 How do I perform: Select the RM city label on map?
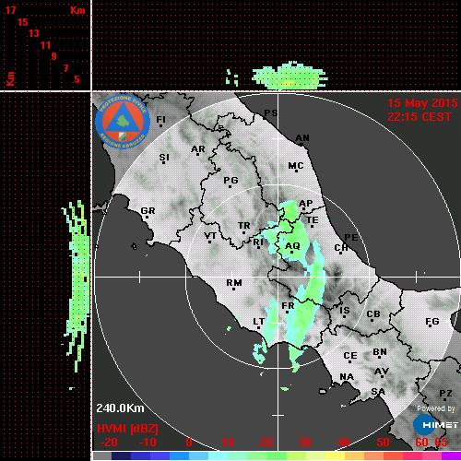click(234, 283)
